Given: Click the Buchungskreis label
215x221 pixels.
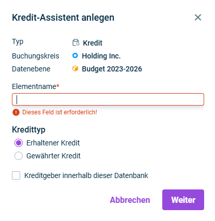Looking at the screenshot, I should tap(36, 56).
